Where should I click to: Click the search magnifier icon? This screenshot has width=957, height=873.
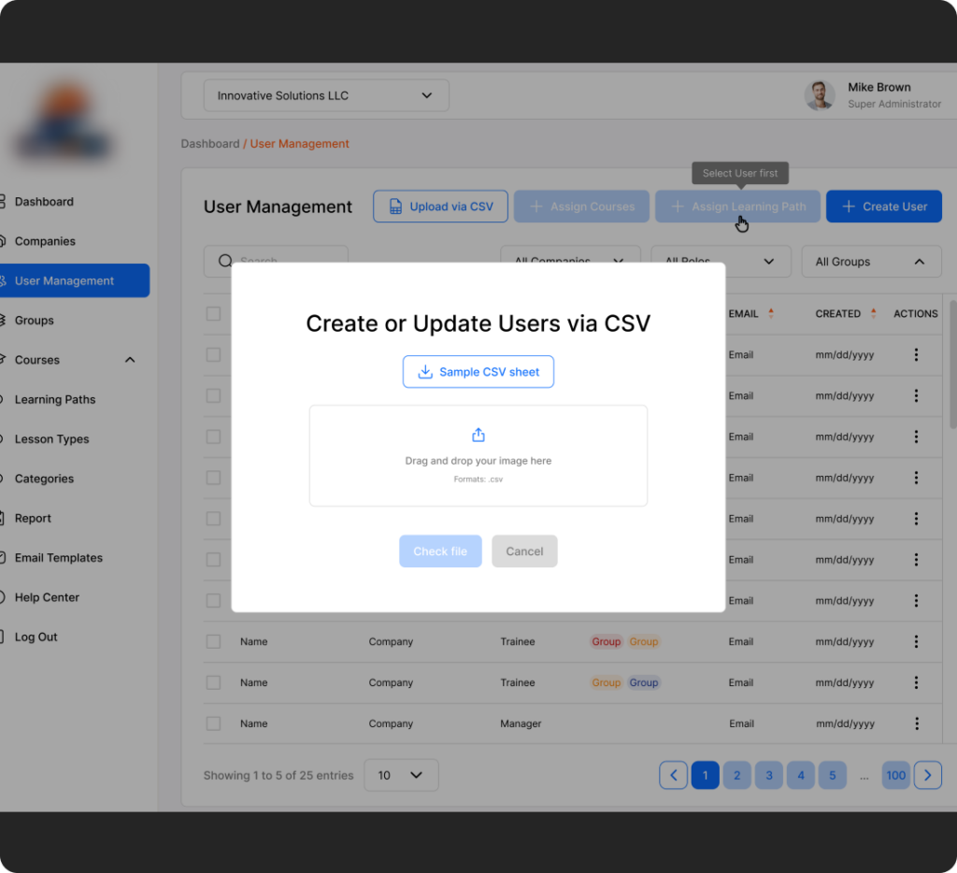(225, 261)
